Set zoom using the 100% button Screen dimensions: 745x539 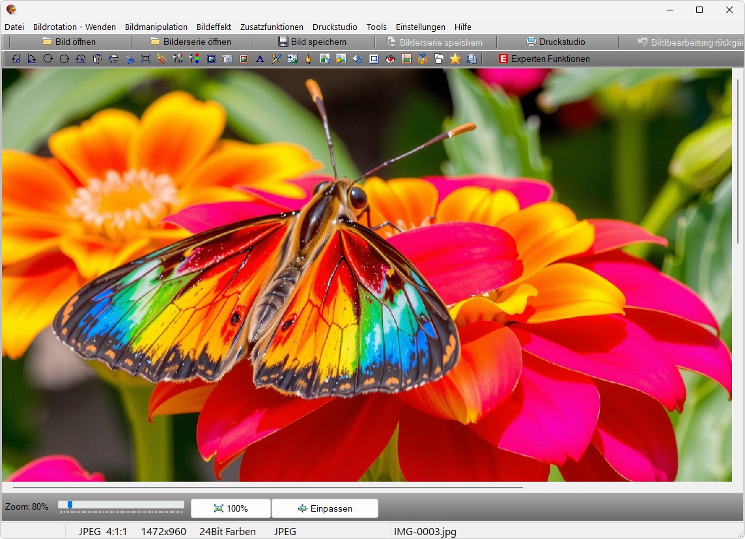pyautogui.click(x=231, y=508)
